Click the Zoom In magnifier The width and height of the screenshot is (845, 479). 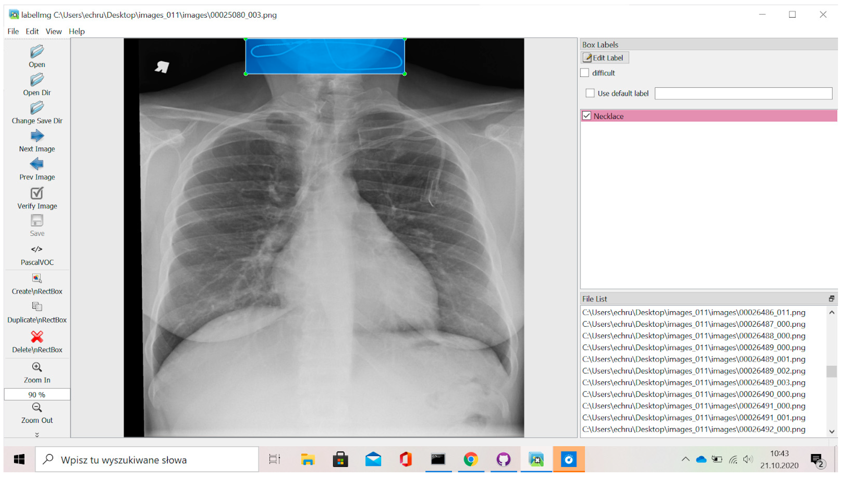(x=37, y=367)
